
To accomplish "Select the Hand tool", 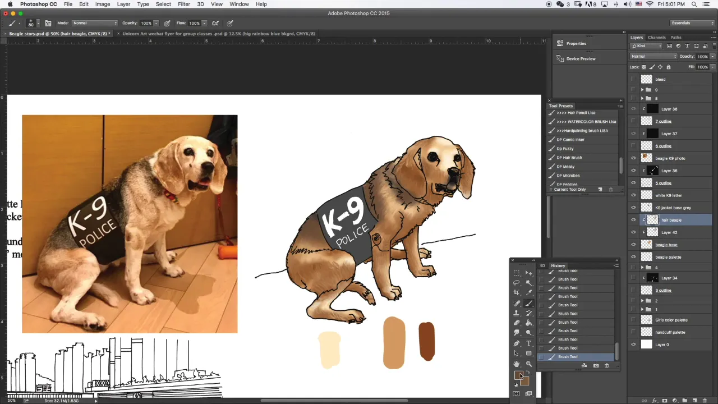I will 517,364.
